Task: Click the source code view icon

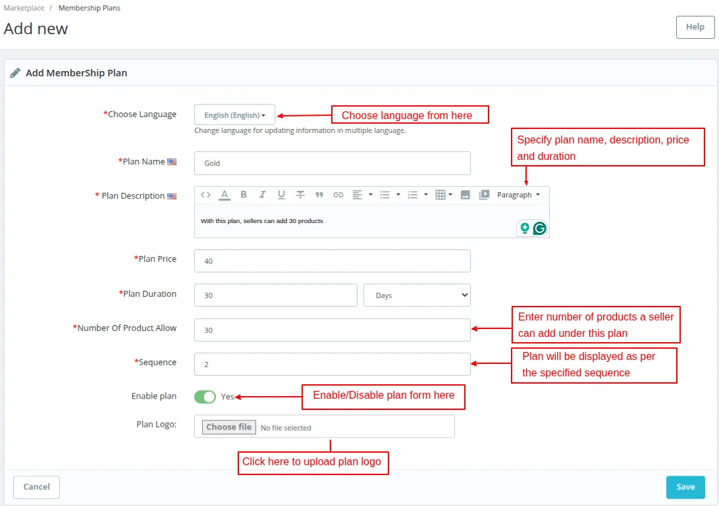Action: coord(205,195)
